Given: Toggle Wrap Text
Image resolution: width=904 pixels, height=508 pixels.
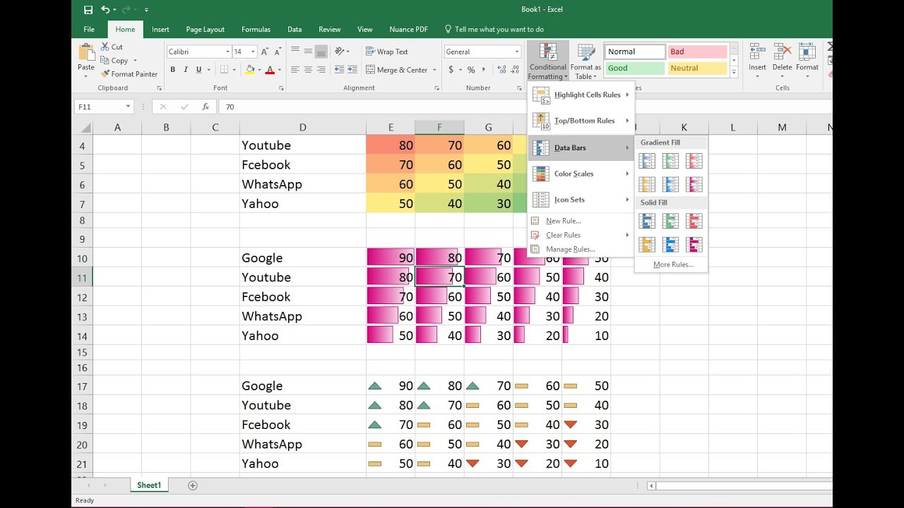Looking at the screenshot, I should click(x=387, y=52).
